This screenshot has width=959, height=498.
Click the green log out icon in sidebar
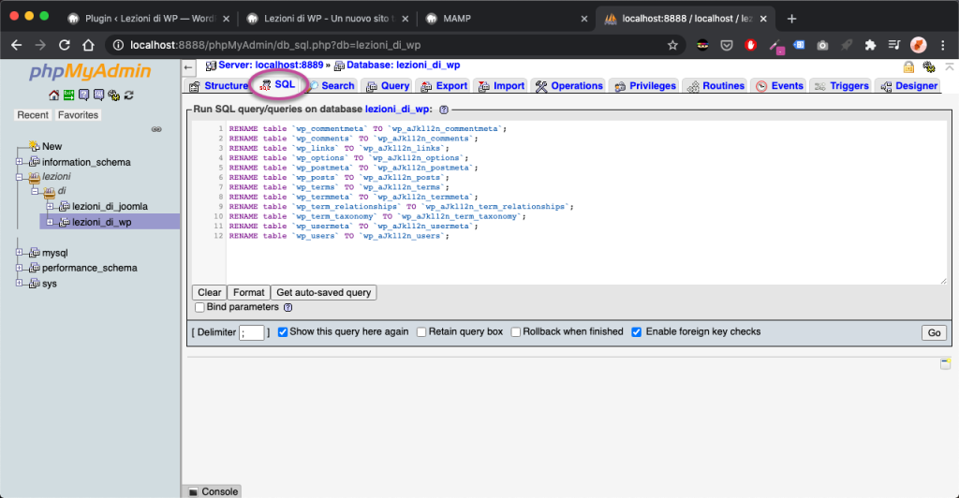pyautogui.click(x=68, y=95)
